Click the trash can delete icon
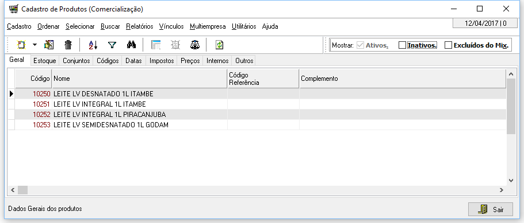Image resolution: width=524 pixels, height=223 pixels. 68,45
